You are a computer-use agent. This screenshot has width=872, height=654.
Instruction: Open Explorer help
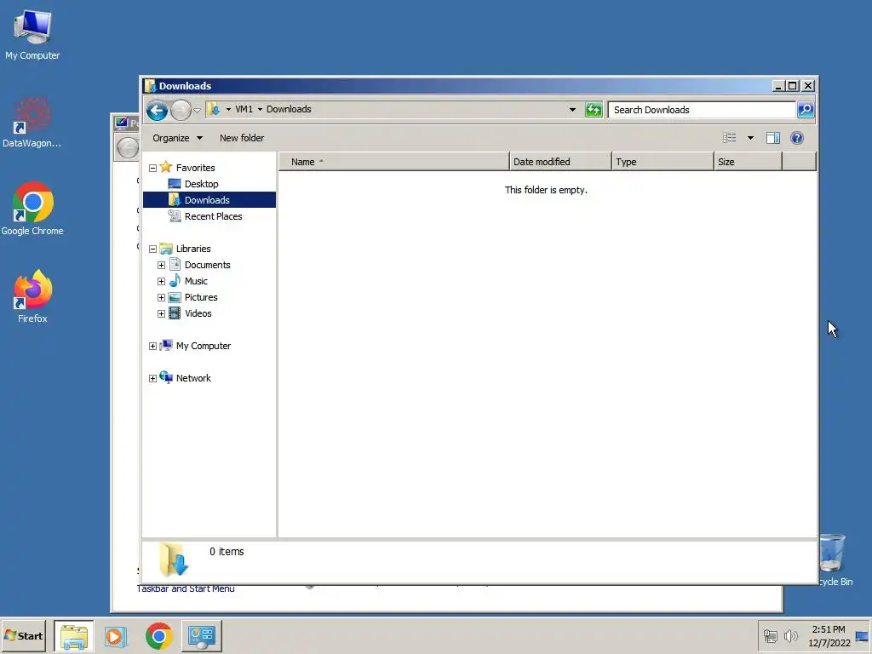click(x=796, y=138)
